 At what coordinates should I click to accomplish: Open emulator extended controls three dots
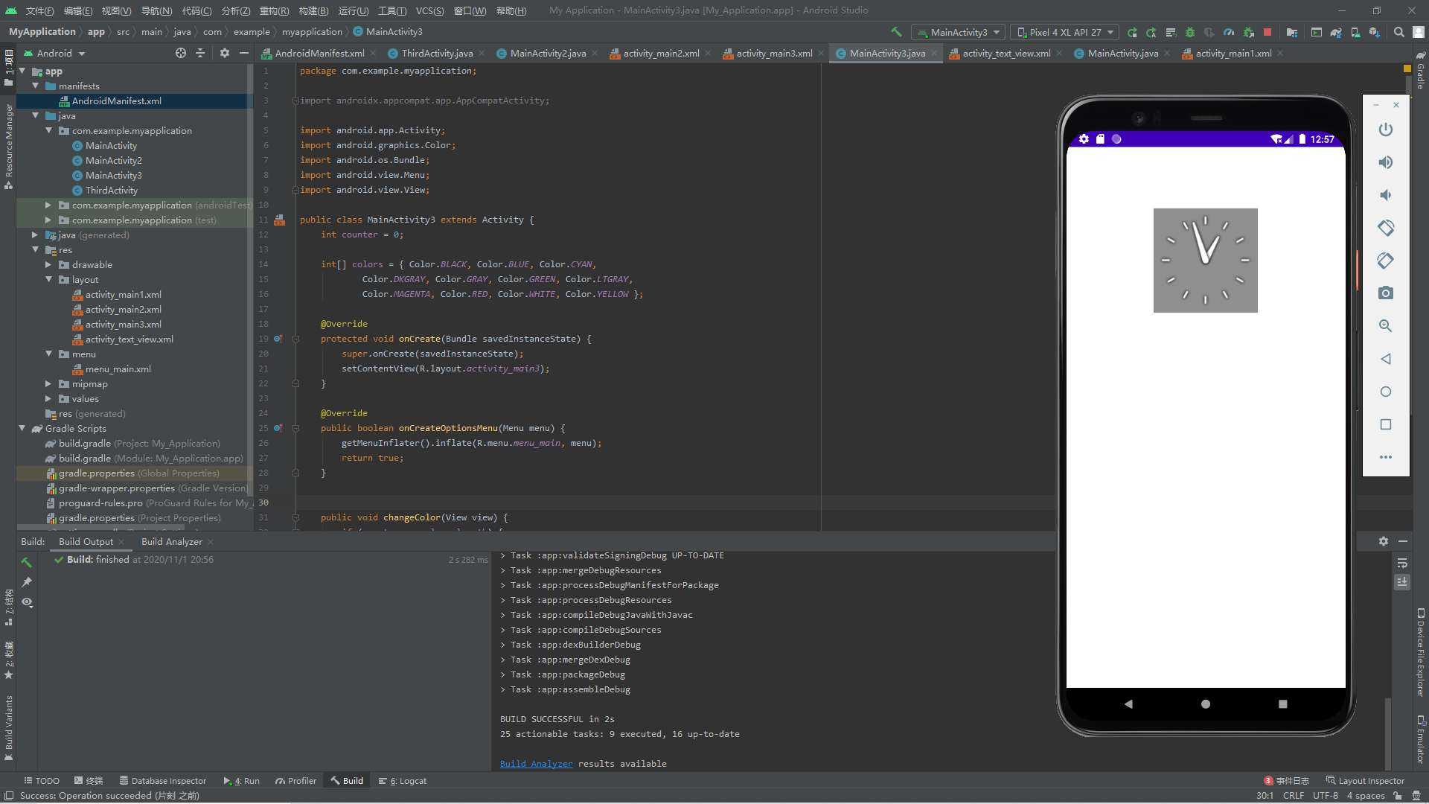1385,457
